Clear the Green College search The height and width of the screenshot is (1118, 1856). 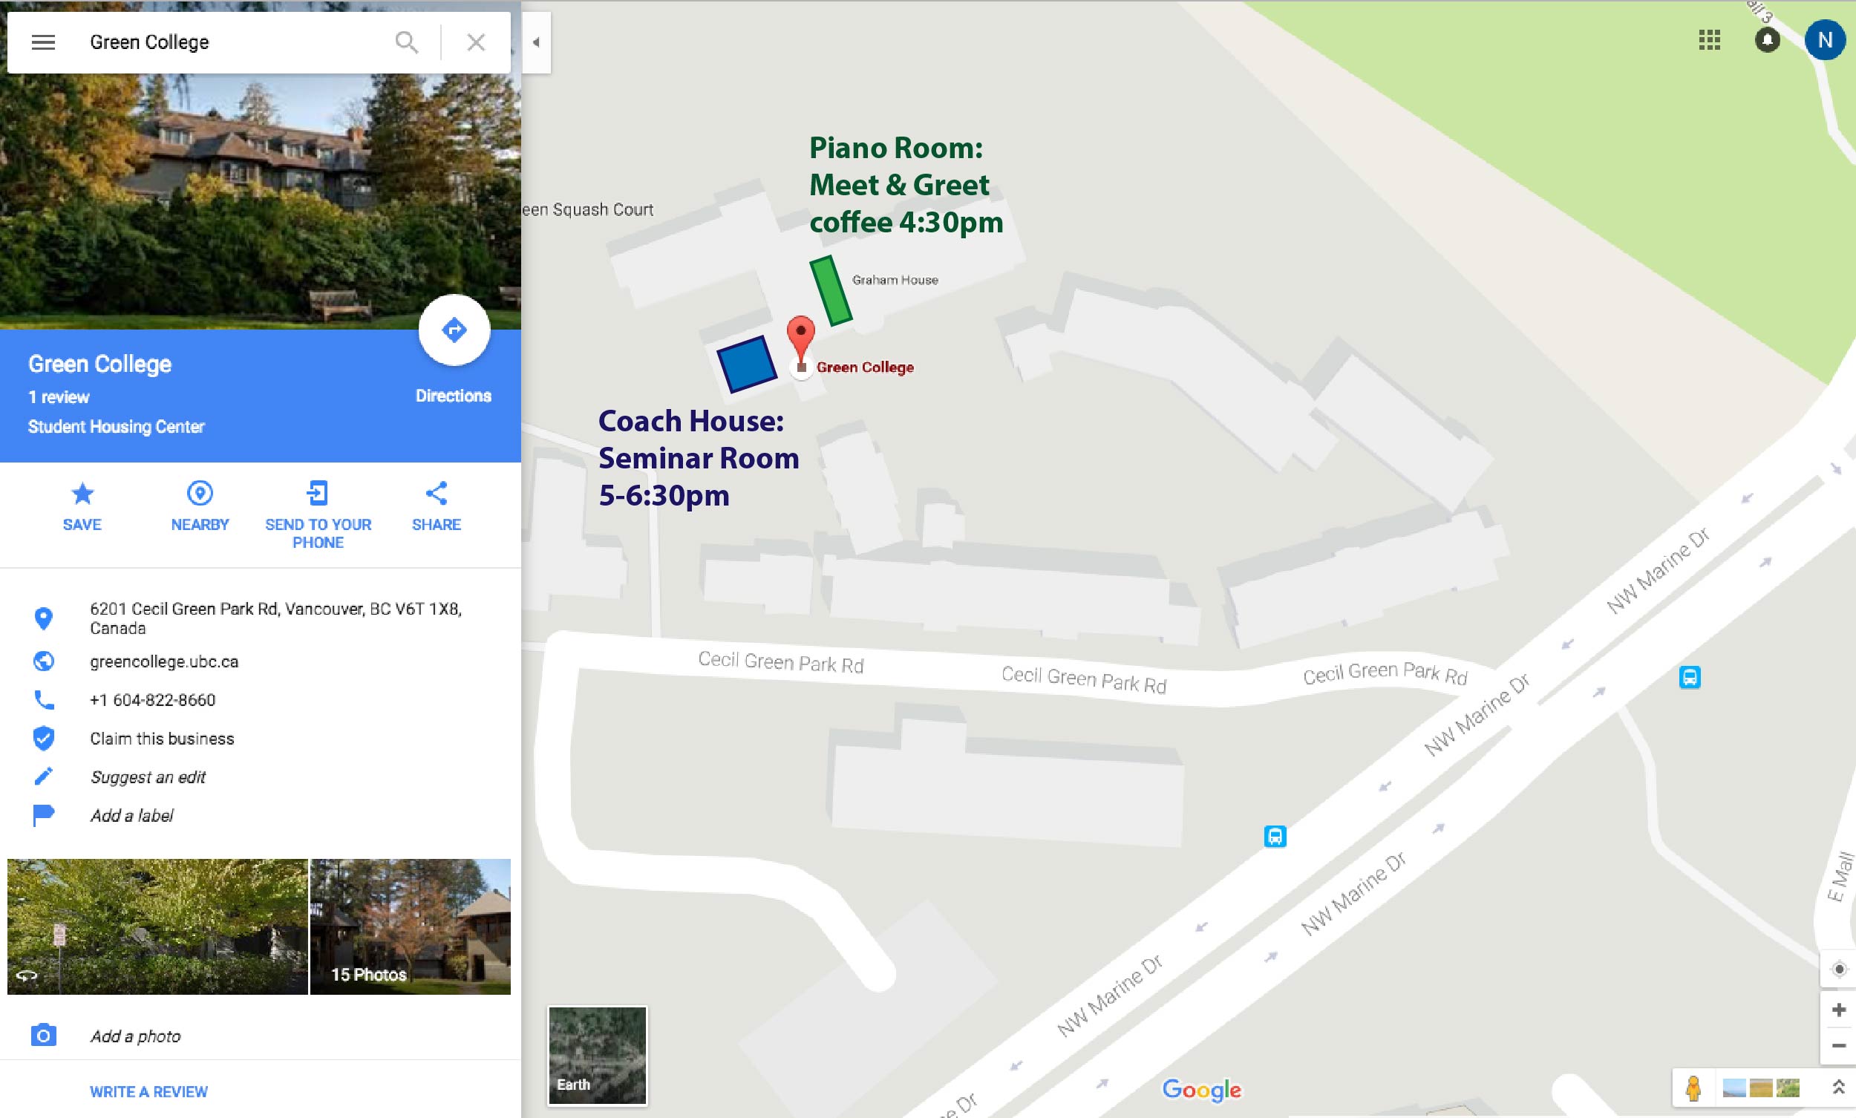476,42
